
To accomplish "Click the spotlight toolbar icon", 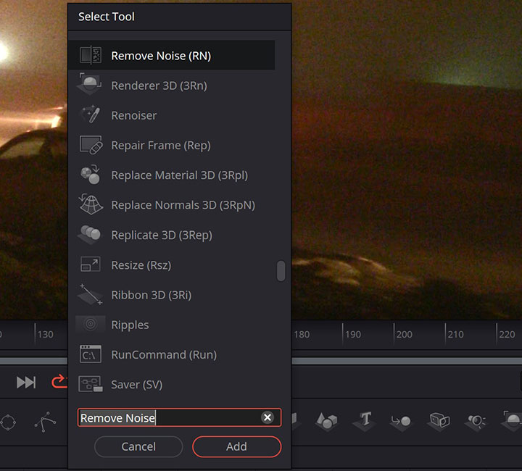I will coord(477,421).
